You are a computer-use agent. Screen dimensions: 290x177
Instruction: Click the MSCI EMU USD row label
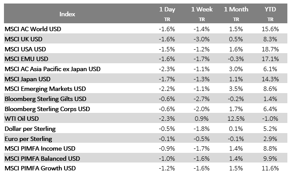28,59
